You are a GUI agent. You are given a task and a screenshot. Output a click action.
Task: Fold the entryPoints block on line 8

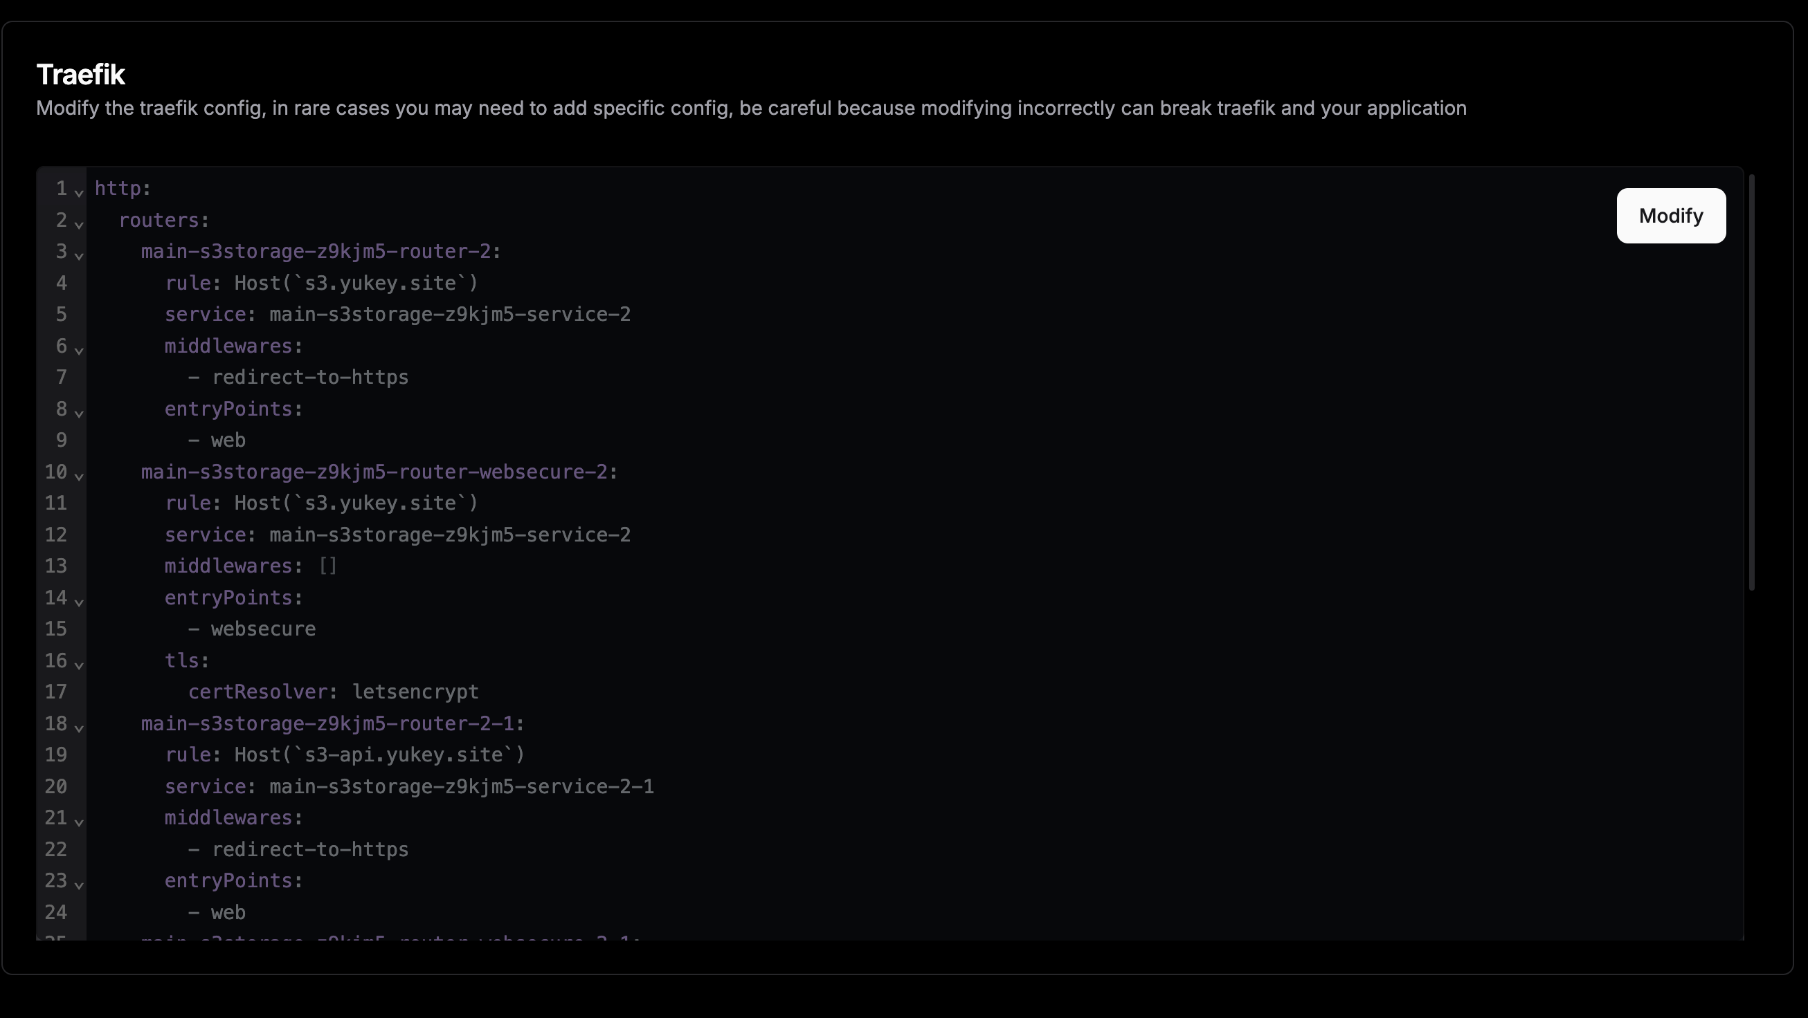point(80,413)
